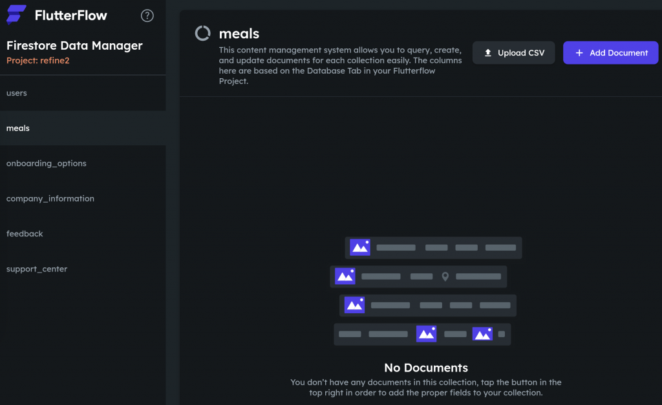Select the meals collection
Screen dimensions: 662x405
coord(83,129)
